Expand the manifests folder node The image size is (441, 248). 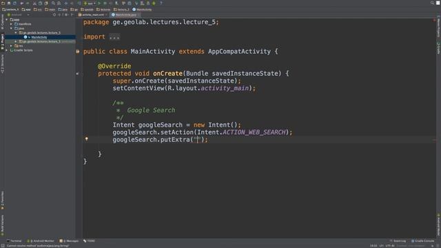pyautogui.click(x=11, y=24)
